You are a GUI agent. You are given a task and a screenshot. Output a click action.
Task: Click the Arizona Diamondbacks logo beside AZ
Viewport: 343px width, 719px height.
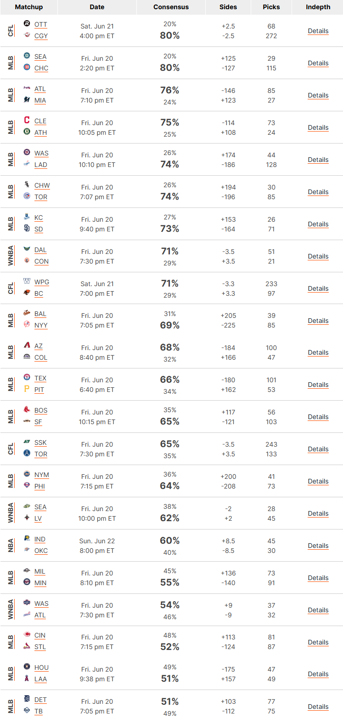[x=27, y=345]
